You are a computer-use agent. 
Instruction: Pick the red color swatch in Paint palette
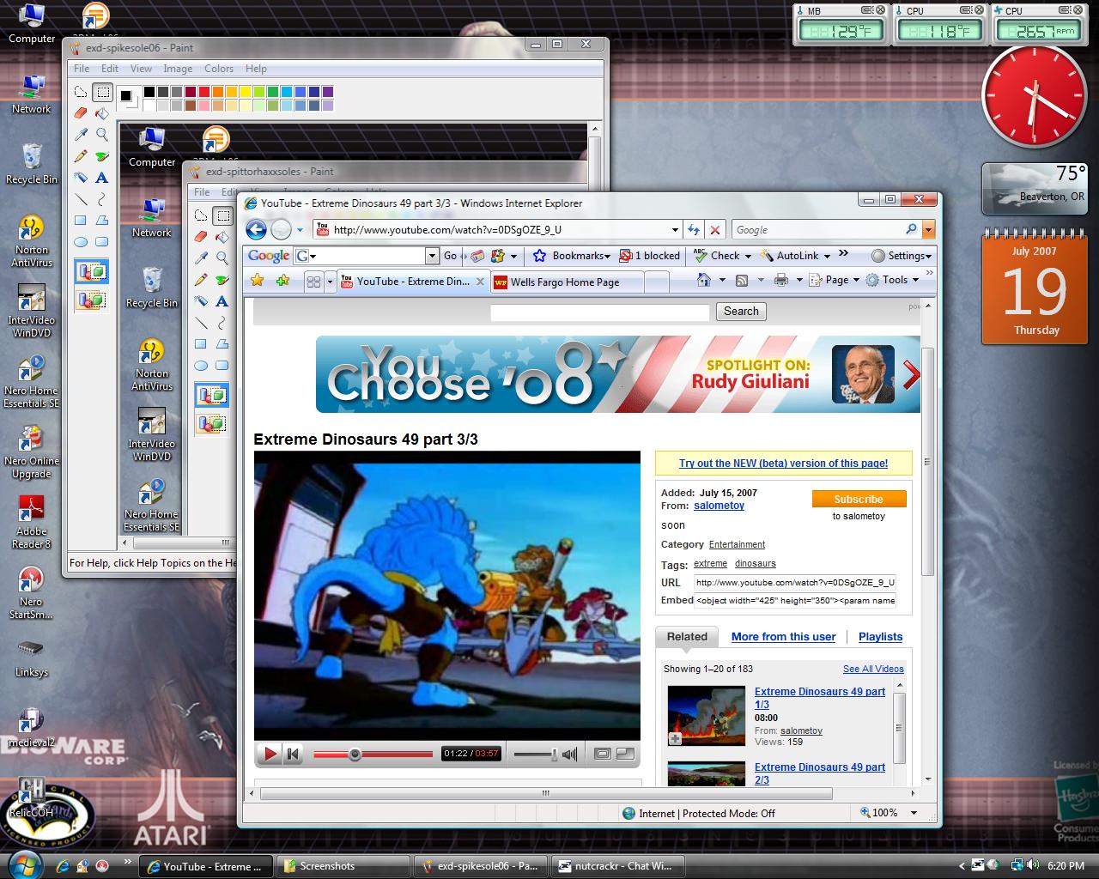(204, 92)
